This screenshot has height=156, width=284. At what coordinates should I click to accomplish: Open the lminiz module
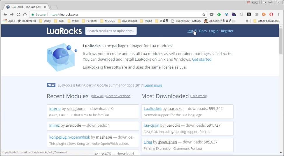click(54, 125)
